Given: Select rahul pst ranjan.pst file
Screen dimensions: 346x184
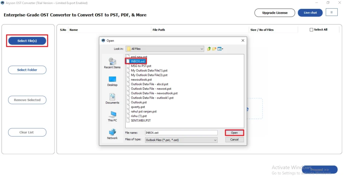Looking at the screenshot, I should (x=144, y=112).
